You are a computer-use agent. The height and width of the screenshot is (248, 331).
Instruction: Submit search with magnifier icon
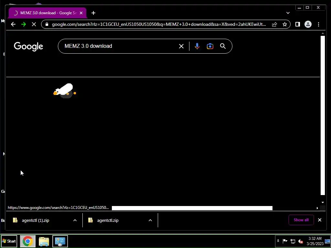pyautogui.click(x=223, y=46)
